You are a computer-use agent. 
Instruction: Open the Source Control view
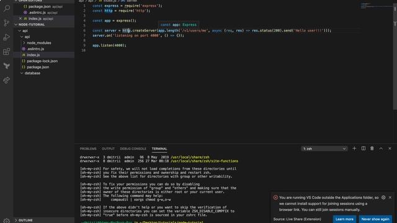point(7,23)
